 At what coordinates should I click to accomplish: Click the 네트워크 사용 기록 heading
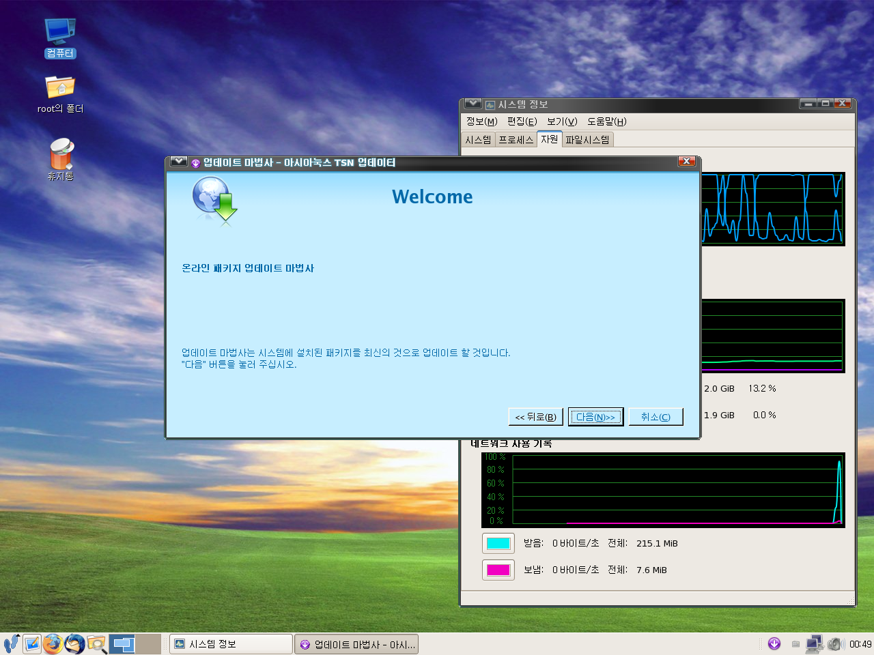[511, 444]
